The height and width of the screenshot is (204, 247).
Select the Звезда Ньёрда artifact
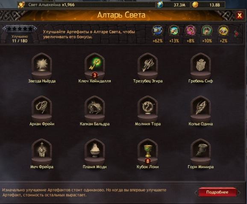click(42, 67)
